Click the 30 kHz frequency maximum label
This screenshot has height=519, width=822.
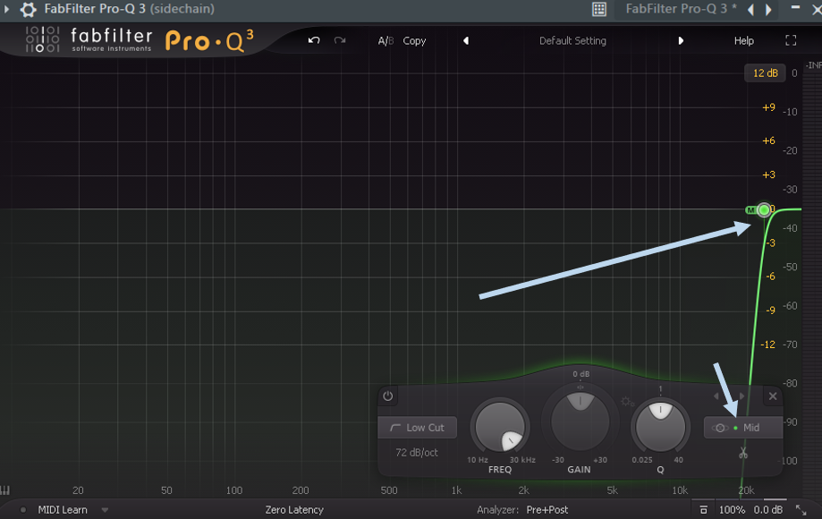pos(522,460)
